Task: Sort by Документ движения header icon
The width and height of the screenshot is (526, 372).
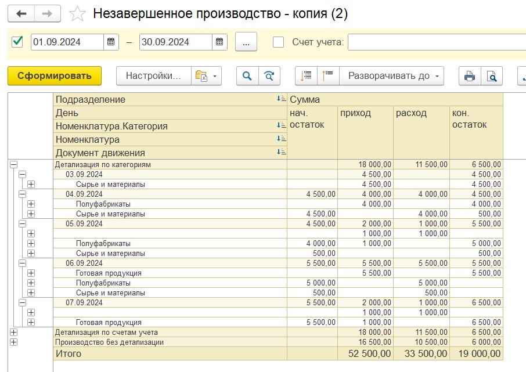Action: [281, 151]
